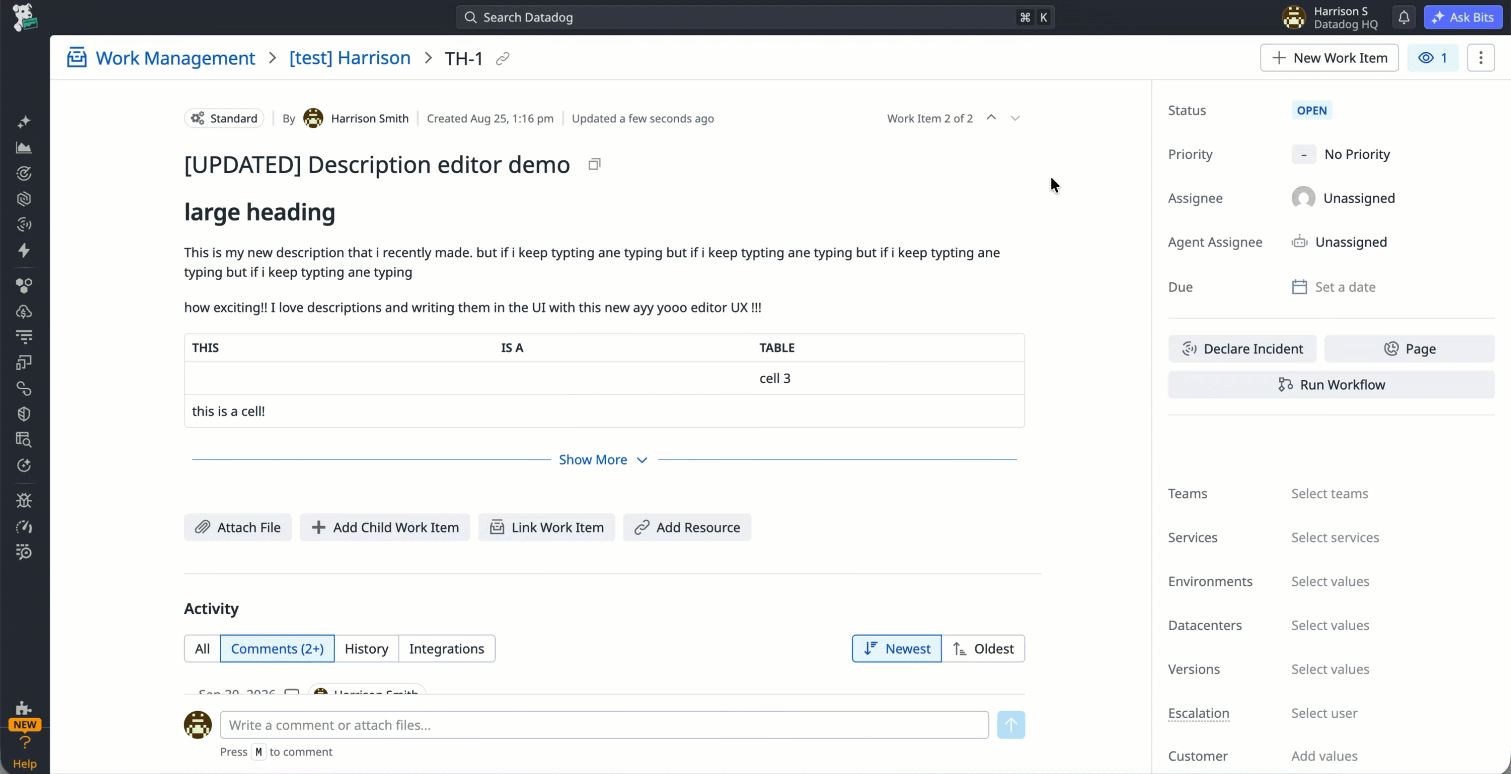Image resolution: width=1511 pixels, height=774 pixels.
Task: Switch to Comments (2+) tab
Action: pyautogui.click(x=277, y=649)
